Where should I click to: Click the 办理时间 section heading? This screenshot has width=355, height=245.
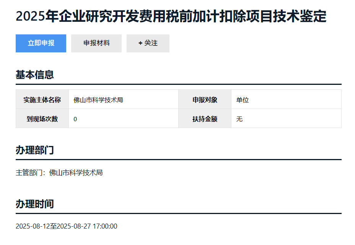34,204
